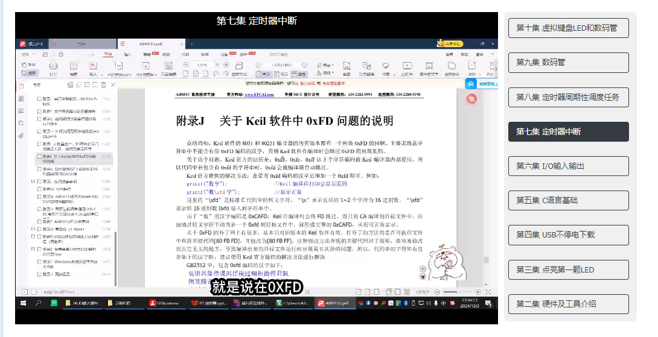
Task: Select the 选择 selection tool
Action: pos(30,73)
